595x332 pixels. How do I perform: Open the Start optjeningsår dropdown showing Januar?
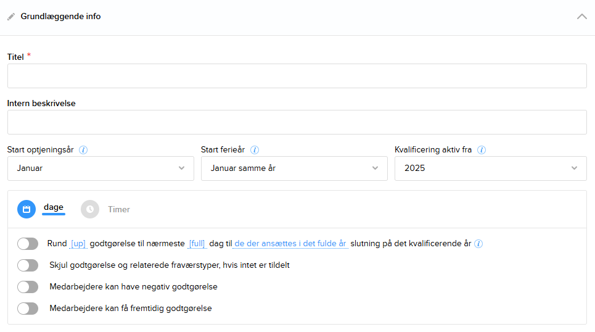101,168
